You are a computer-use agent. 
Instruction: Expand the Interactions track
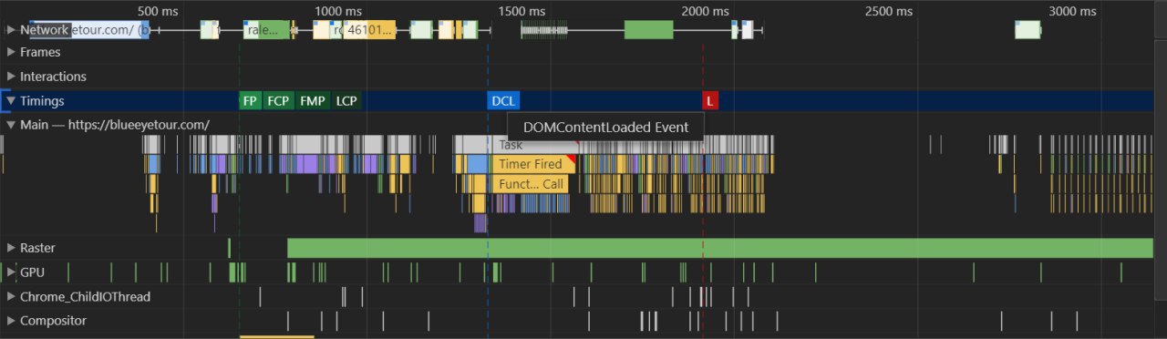coord(11,77)
